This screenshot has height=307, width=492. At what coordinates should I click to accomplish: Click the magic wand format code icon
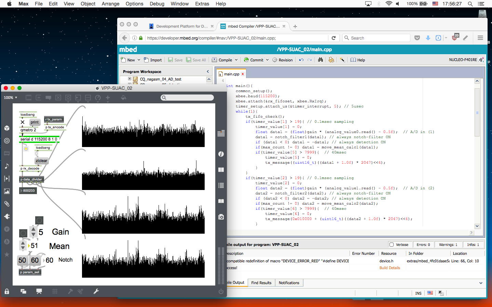coord(342,60)
